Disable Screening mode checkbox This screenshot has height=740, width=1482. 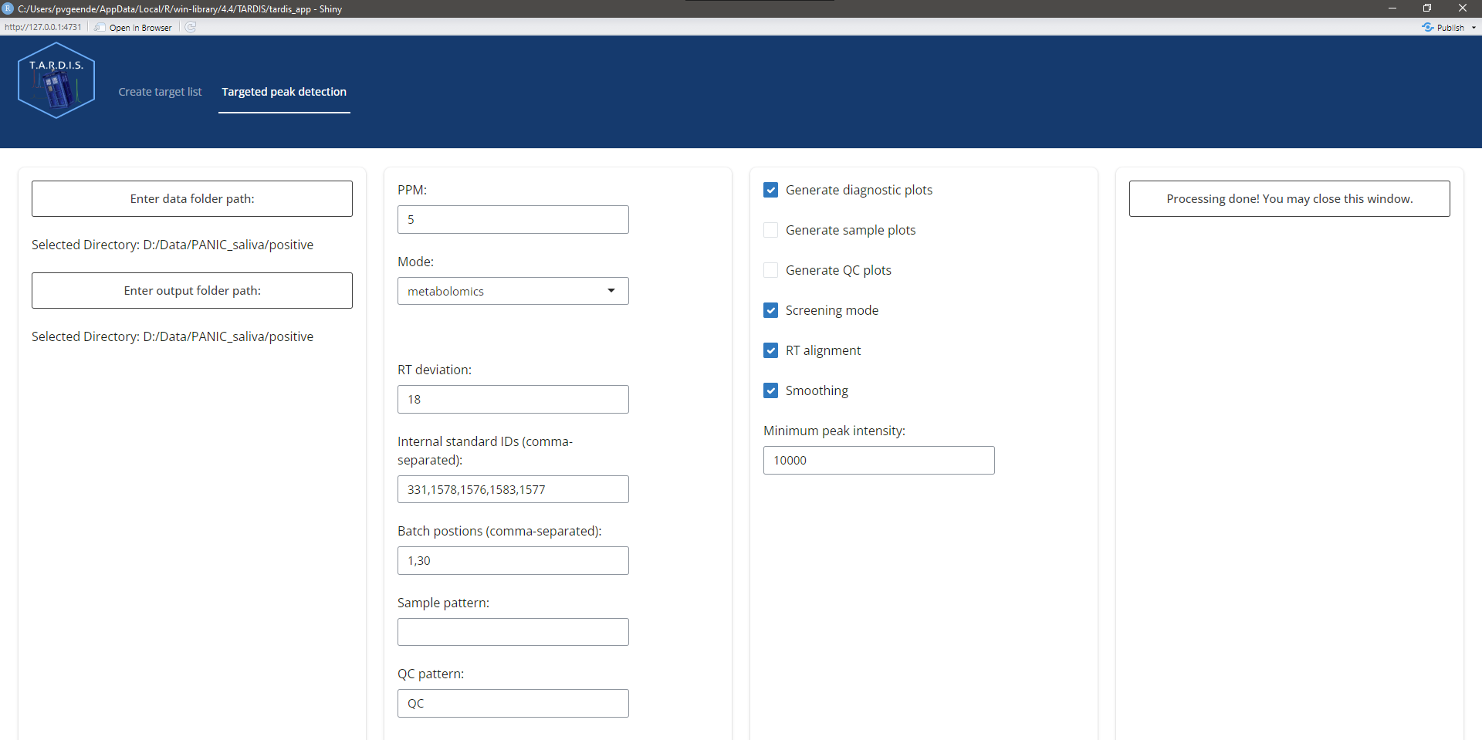coord(770,310)
